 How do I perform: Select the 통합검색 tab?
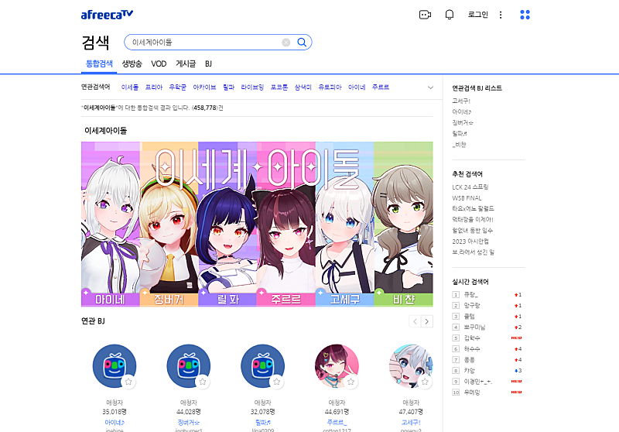click(x=99, y=63)
